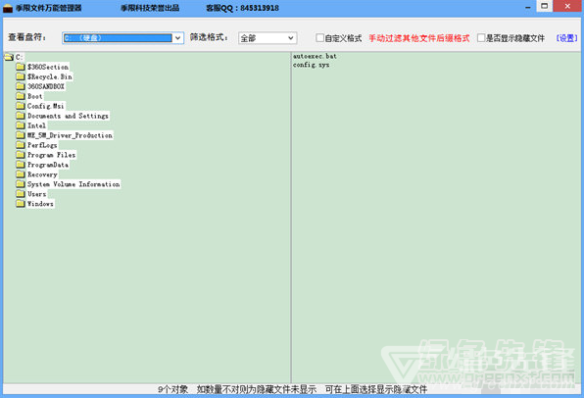Select the Program Files folder icon
Viewport: 584px width, 398px height.
(21, 155)
